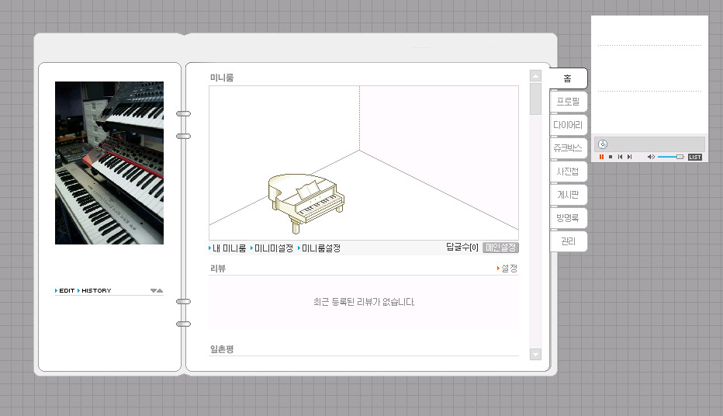Go to the 방명록 tab
The width and height of the screenshot is (723, 416).
[568, 217]
